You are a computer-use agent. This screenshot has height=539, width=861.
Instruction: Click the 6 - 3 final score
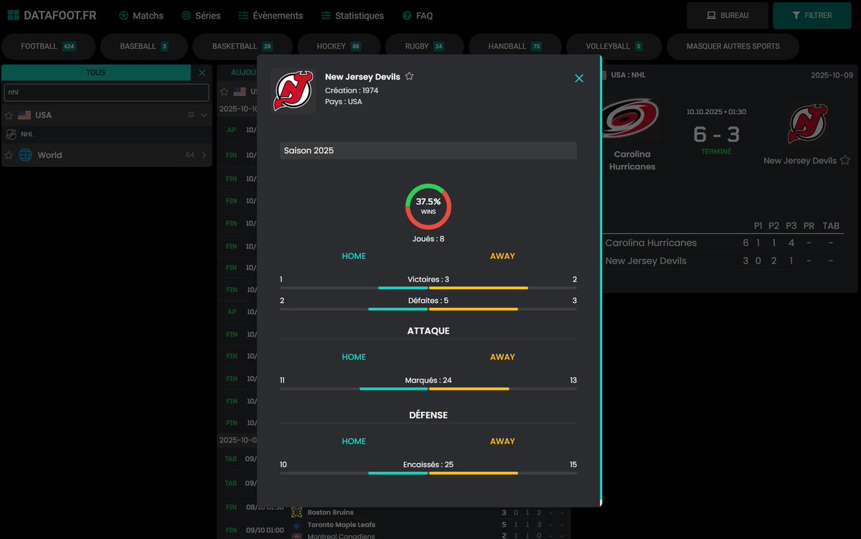(x=716, y=134)
